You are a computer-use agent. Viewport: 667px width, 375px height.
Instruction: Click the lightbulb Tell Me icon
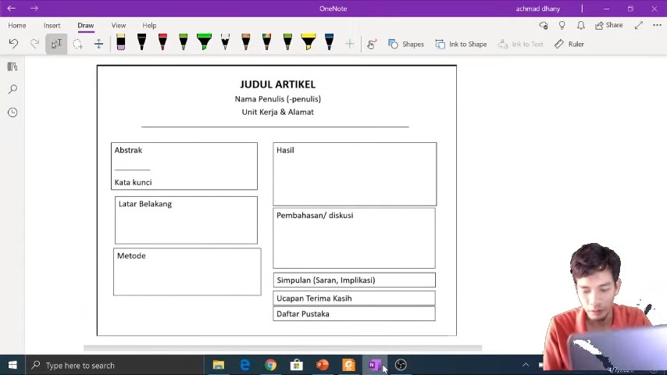coord(562,26)
